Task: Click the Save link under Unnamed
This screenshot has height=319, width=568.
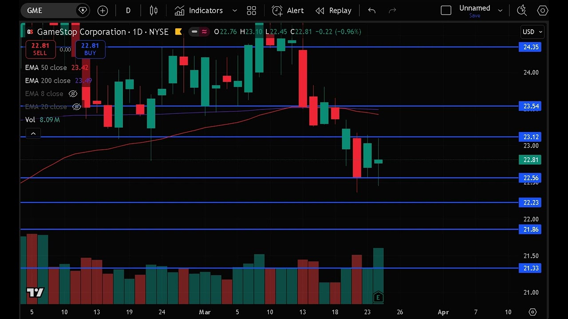Action: click(474, 16)
